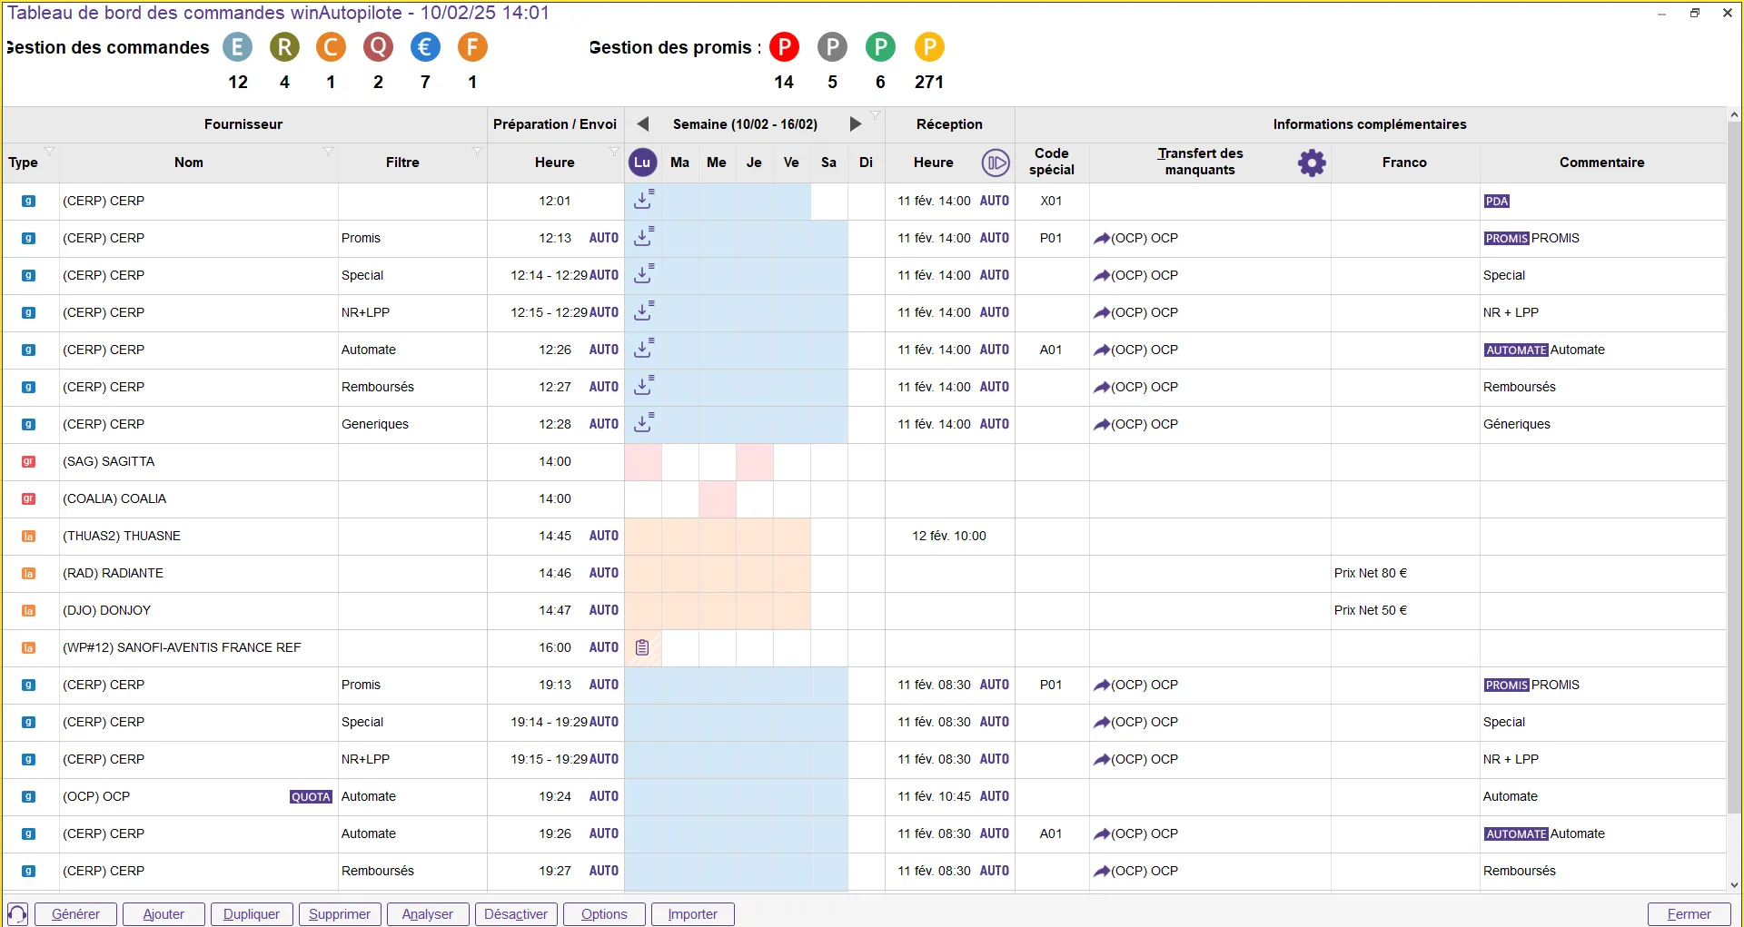
Task: Click download icon for CERP Special 12:14 row
Action: 643,274
